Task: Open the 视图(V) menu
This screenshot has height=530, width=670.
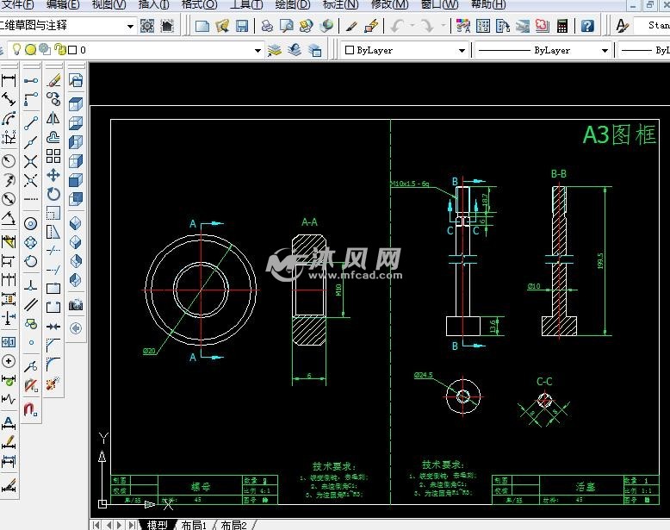Action: tap(109, 4)
